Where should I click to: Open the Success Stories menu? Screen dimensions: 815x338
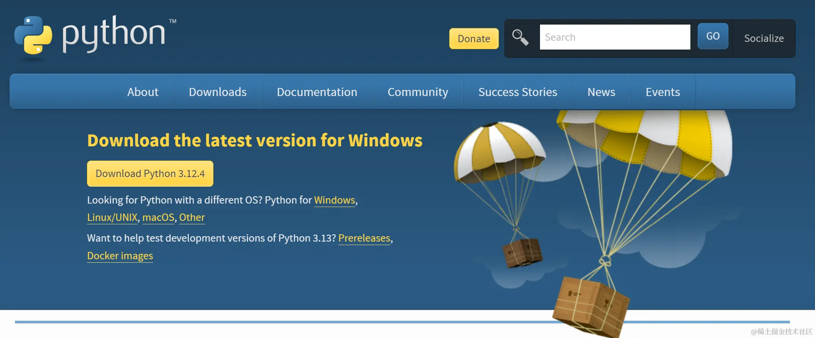(x=518, y=92)
